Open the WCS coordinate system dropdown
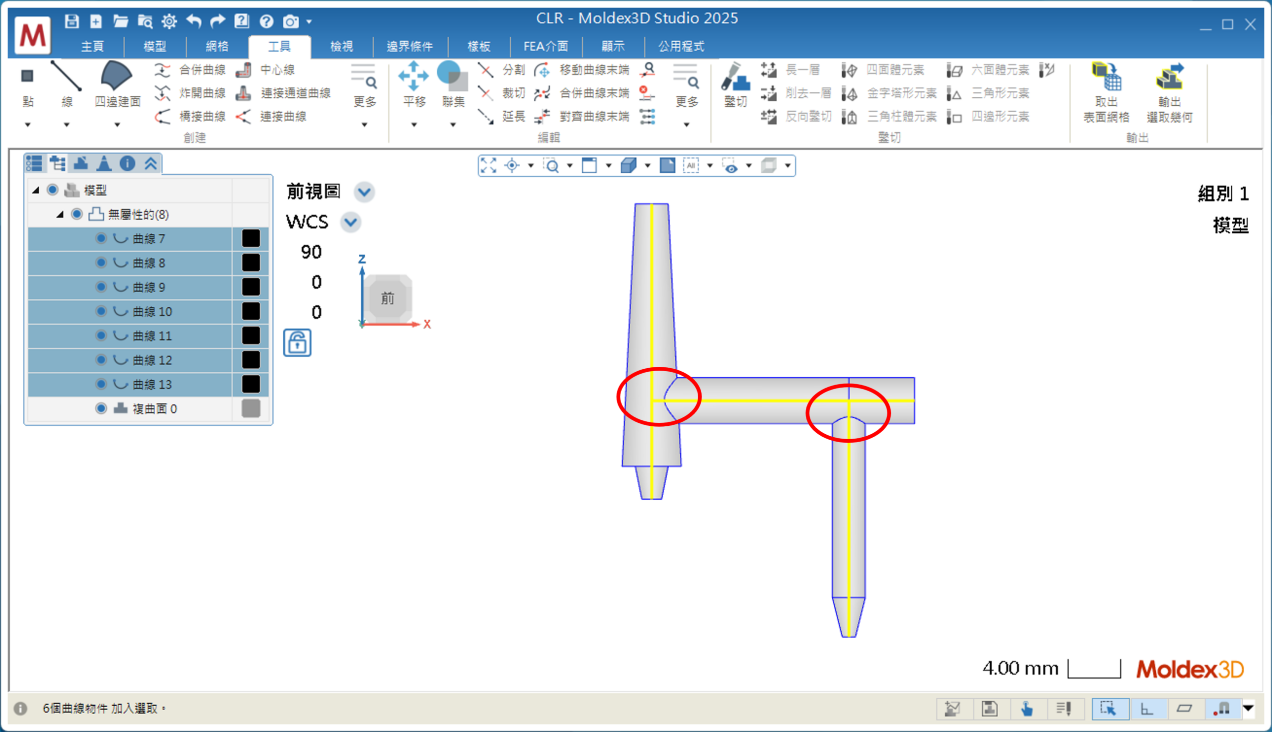 (350, 222)
